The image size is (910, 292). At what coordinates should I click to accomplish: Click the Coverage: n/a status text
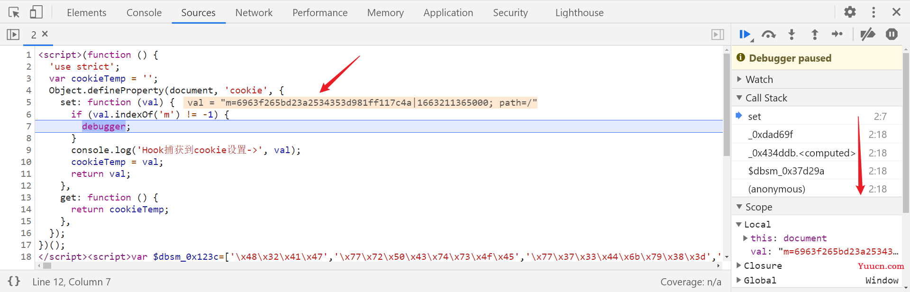pyautogui.click(x=691, y=282)
